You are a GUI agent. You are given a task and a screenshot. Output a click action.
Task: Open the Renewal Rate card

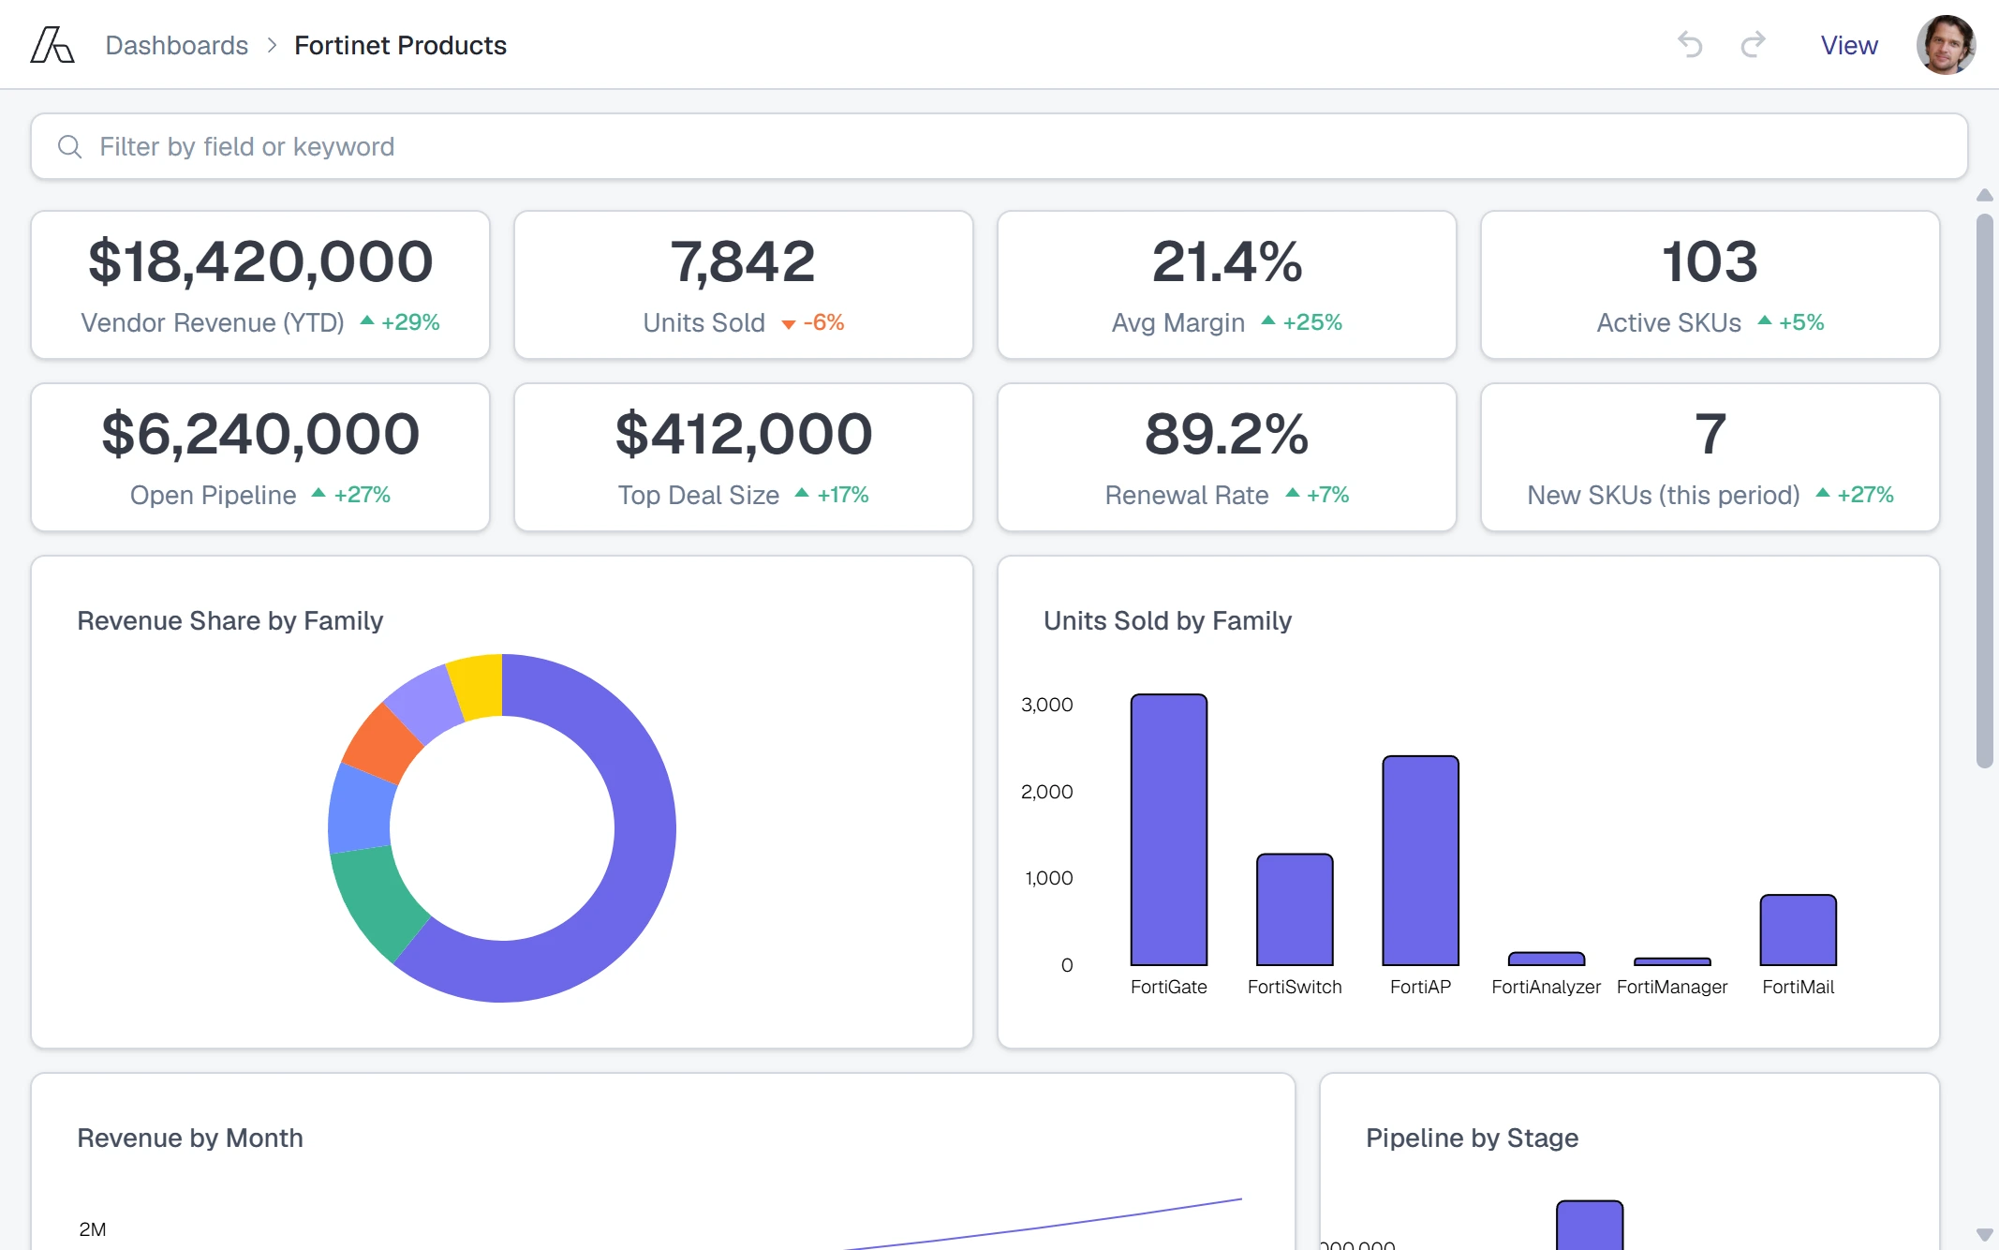pos(1227,457)
